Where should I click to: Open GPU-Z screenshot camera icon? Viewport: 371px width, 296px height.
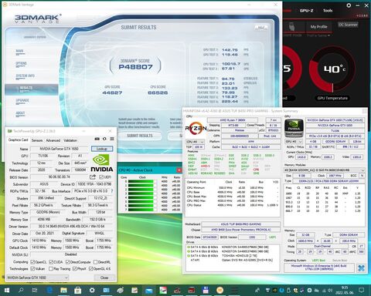point(97,139)
